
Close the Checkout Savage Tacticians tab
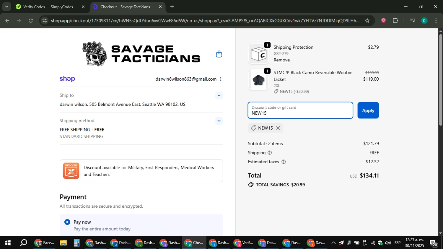(160, 7)
